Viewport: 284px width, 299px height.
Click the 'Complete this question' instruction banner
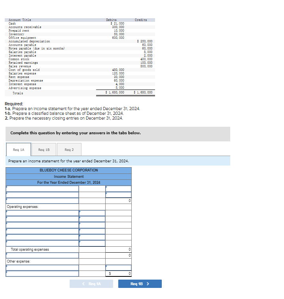pos(118,134)
